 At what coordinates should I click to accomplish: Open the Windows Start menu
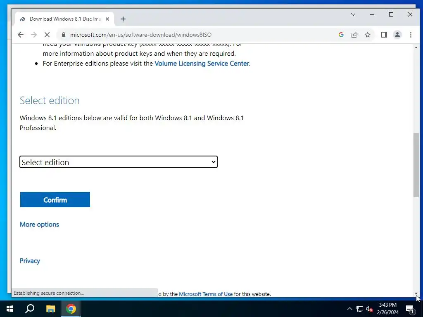[10, 309]
